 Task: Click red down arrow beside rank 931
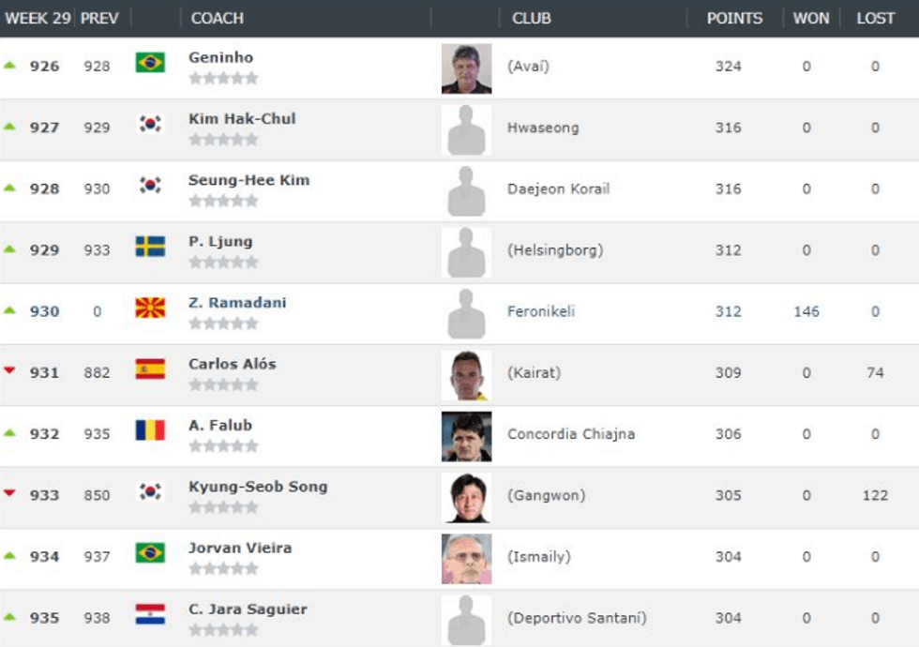pos(10,370)
